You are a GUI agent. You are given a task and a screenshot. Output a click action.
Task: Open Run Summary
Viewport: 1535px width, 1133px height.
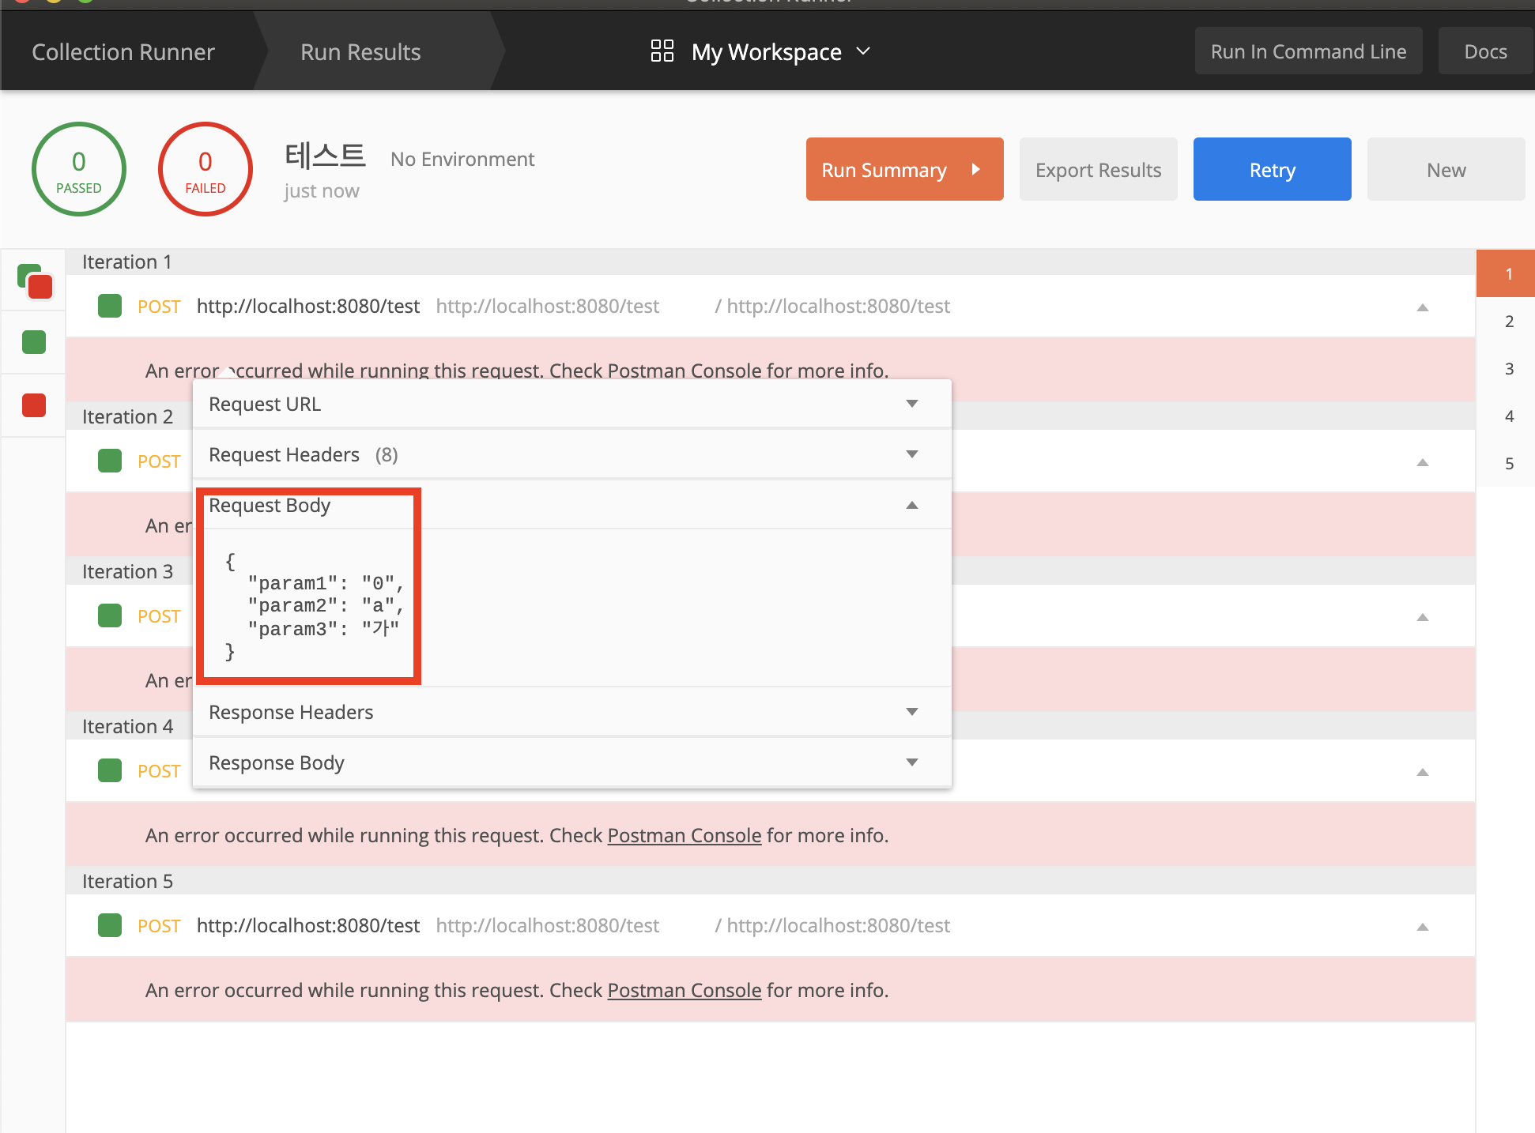pyautogui.click(x=904, y=169)
